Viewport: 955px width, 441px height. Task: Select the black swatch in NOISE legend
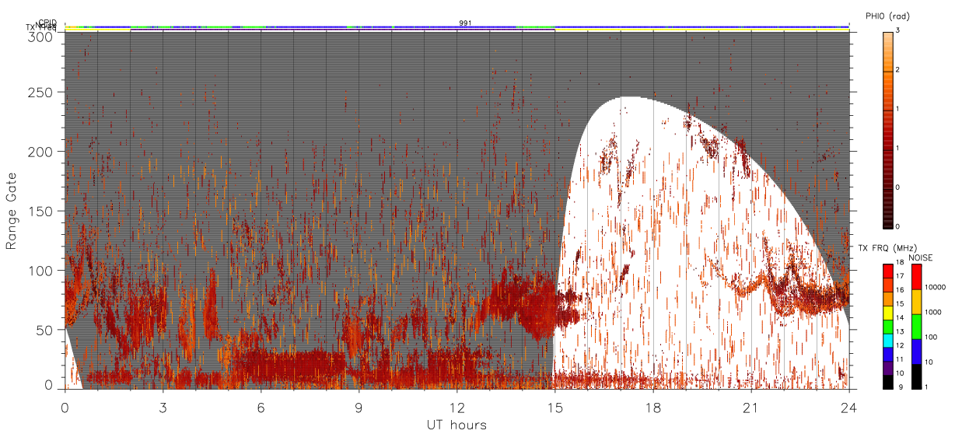point(915,376)
